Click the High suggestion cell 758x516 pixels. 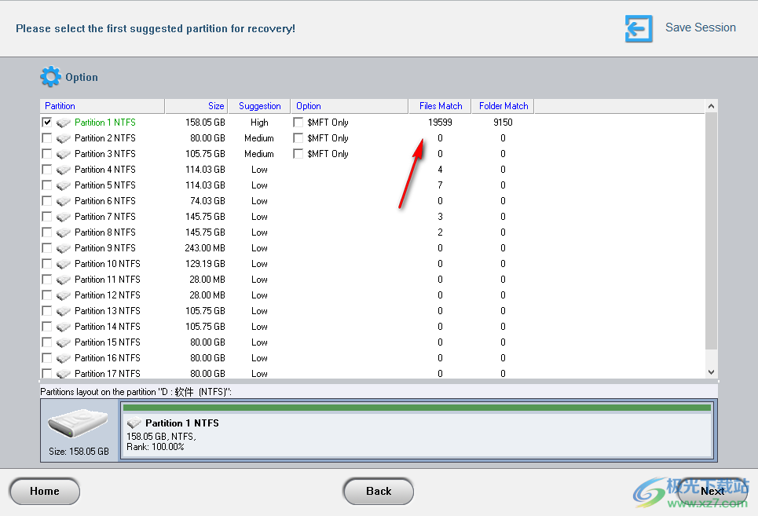coord(259,123)
